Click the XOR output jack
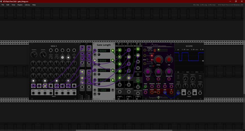Viewport: 245px width, 131px height. click(x=138, y=81)
